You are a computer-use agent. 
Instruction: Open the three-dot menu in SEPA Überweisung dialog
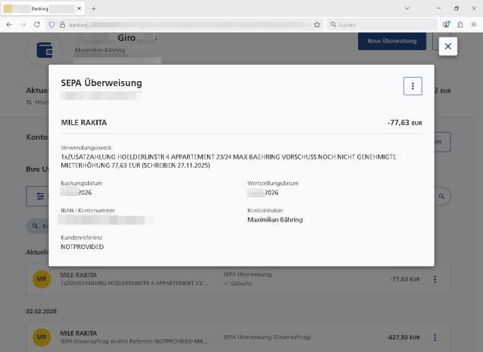pos(412,86)
